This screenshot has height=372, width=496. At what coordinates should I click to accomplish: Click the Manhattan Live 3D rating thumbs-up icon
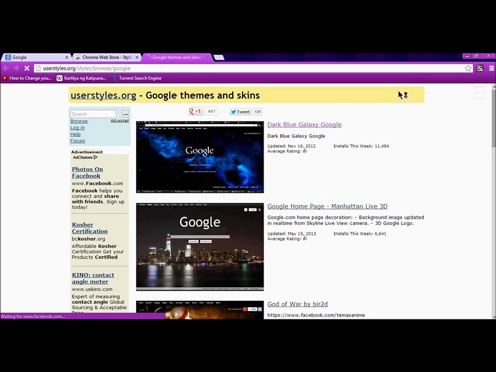(305, 238)
